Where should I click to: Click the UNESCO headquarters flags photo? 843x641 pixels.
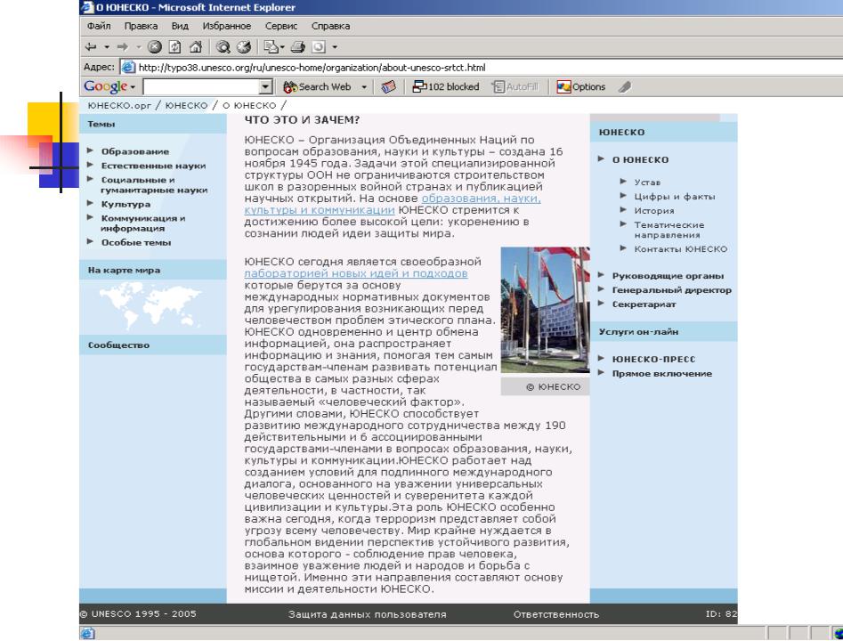(545, 310)
